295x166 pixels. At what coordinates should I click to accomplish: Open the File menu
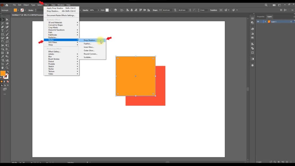coord(14,5)
